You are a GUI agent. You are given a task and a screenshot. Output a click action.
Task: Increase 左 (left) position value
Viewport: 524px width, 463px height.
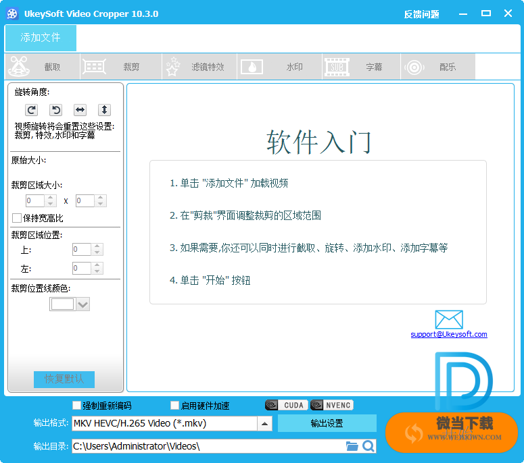click(x=97, y=265)
